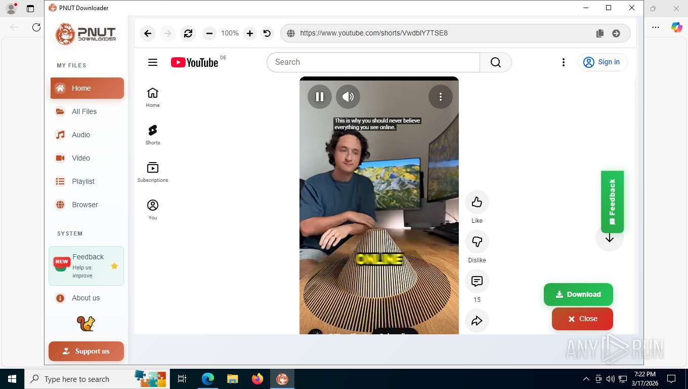Click the Copilot icon in background Edge window
Screen dimensions: 688x389
(x=676, y=27)
